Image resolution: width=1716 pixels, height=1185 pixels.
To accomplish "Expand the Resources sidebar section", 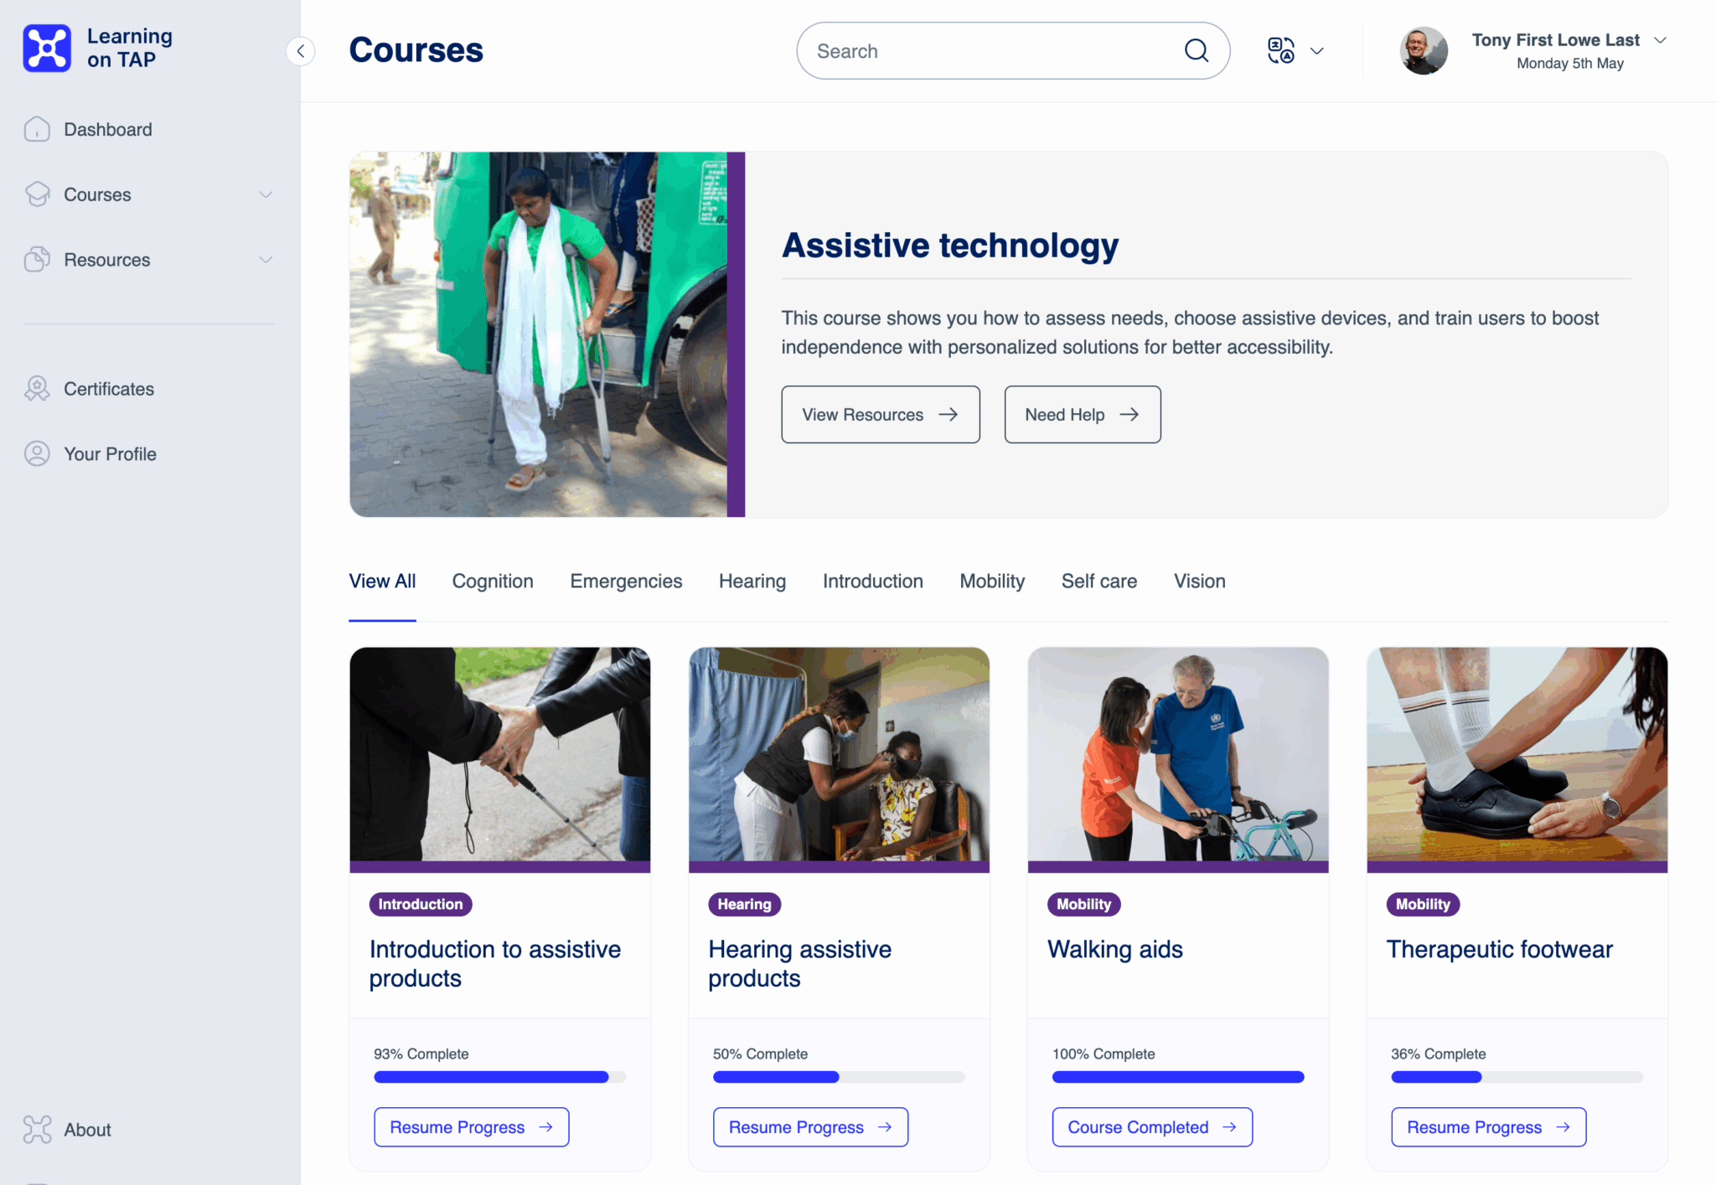I will pos(266,260).
